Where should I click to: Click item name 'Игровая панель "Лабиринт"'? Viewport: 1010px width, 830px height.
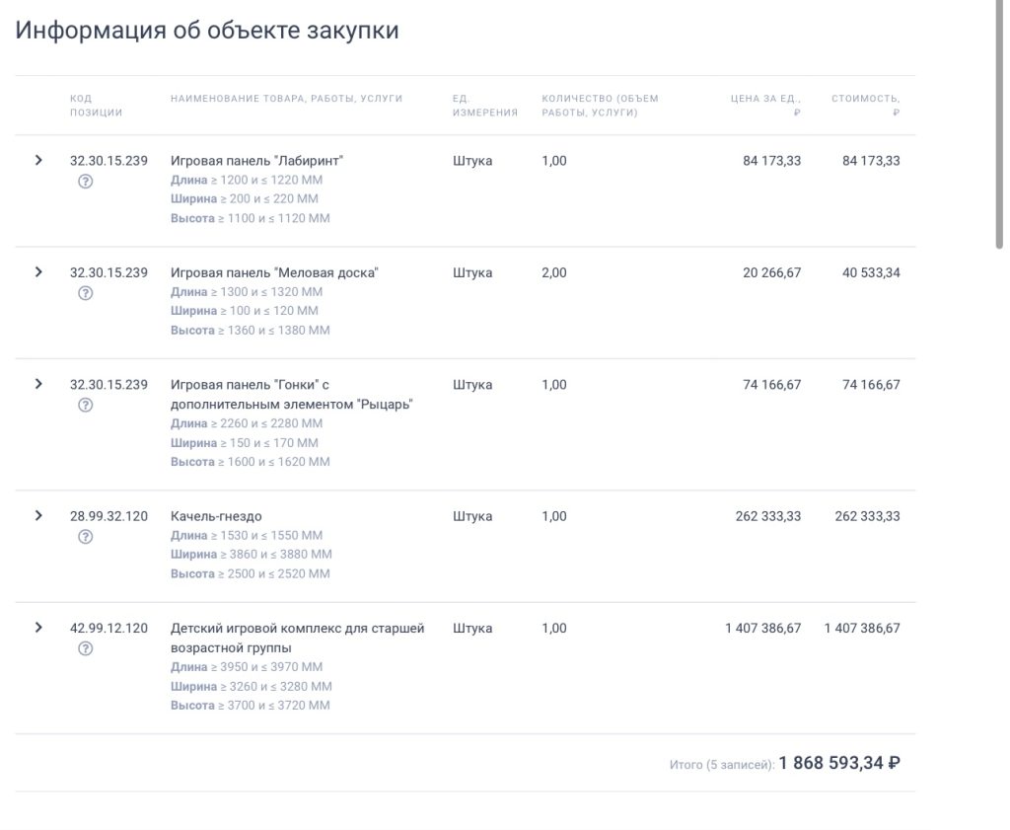[x=256, y=161]
